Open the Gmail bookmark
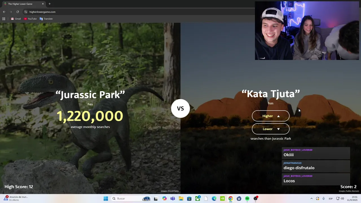 coord(16,19)
